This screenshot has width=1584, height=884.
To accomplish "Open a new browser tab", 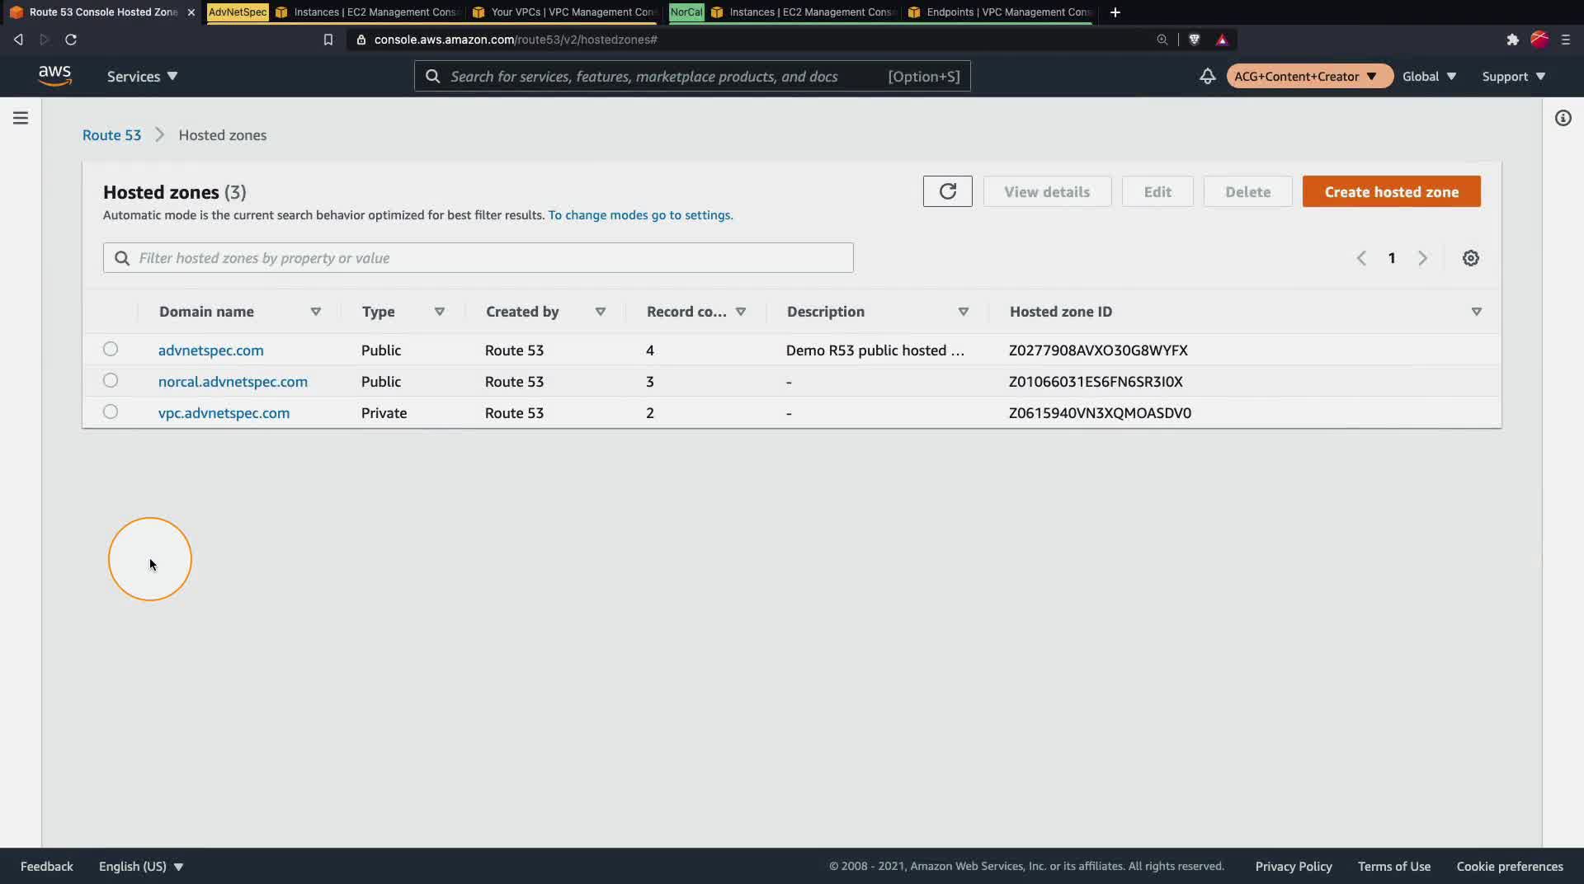I will tap(1115, 12).
